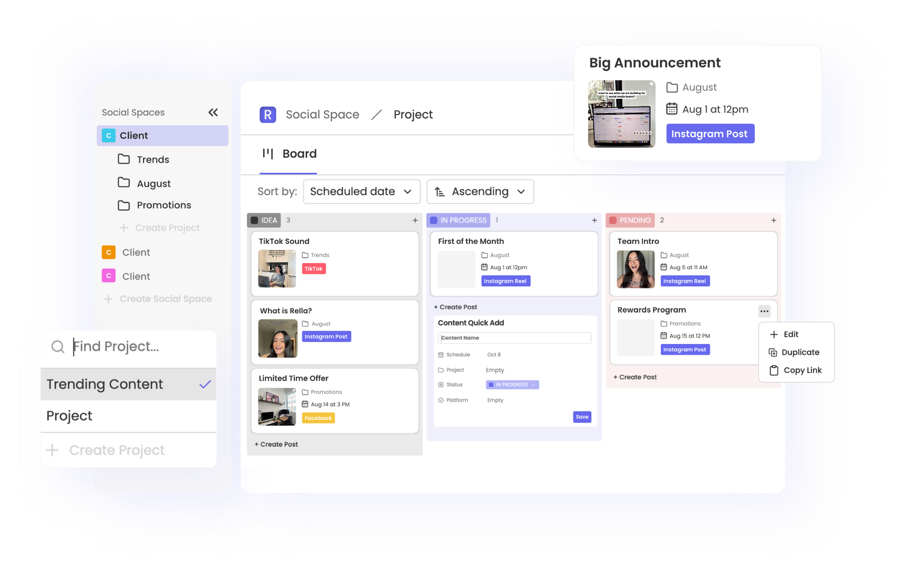Click the Save button in Content Quick Add

pos(582,416)
